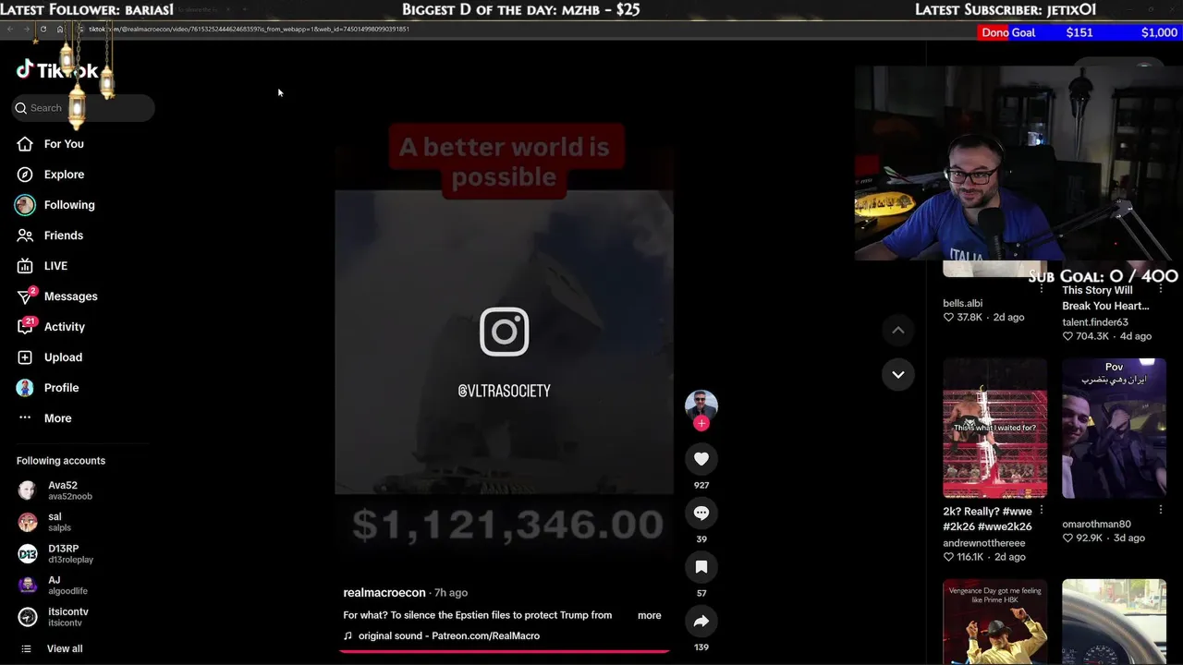Viewport: 1183px width, 665px height.
Task: Click the TikTok logo
Action: pyautogui.click(x=56, y=70)
